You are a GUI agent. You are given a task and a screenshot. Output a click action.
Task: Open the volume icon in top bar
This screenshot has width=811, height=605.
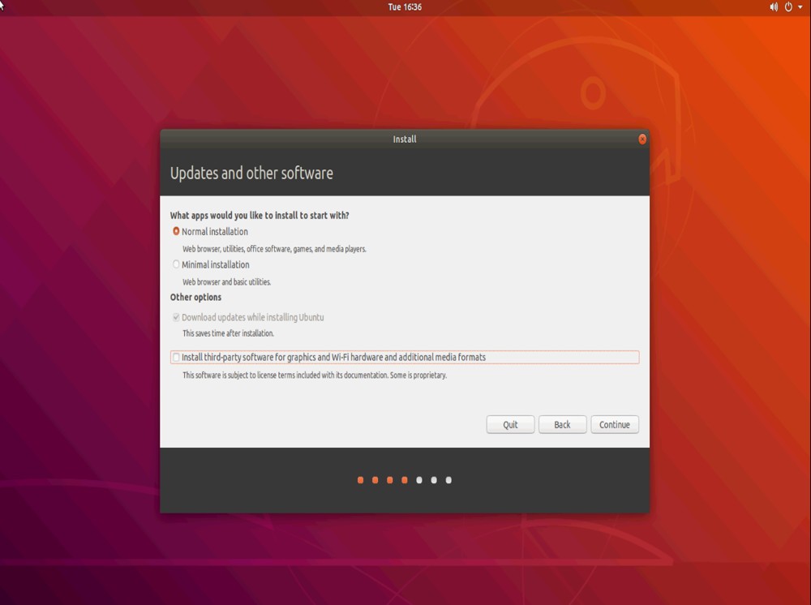click(773, 7)
